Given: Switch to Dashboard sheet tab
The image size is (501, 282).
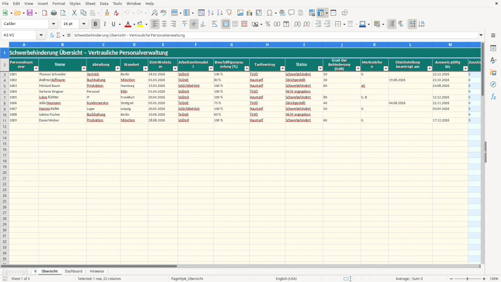Looking at the screenshot, I should 73,271.
